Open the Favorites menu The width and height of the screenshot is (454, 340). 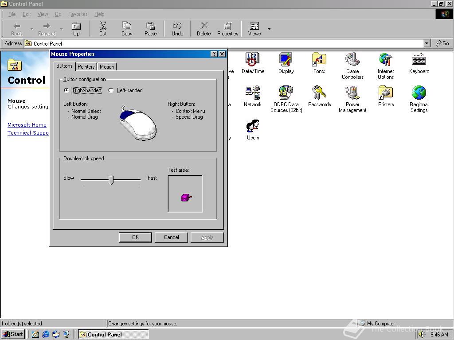(78, 14)
